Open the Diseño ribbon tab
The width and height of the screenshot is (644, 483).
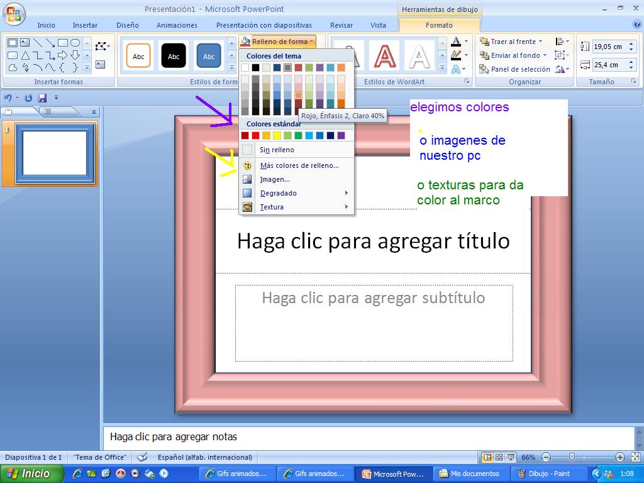[x=127, y=25]
